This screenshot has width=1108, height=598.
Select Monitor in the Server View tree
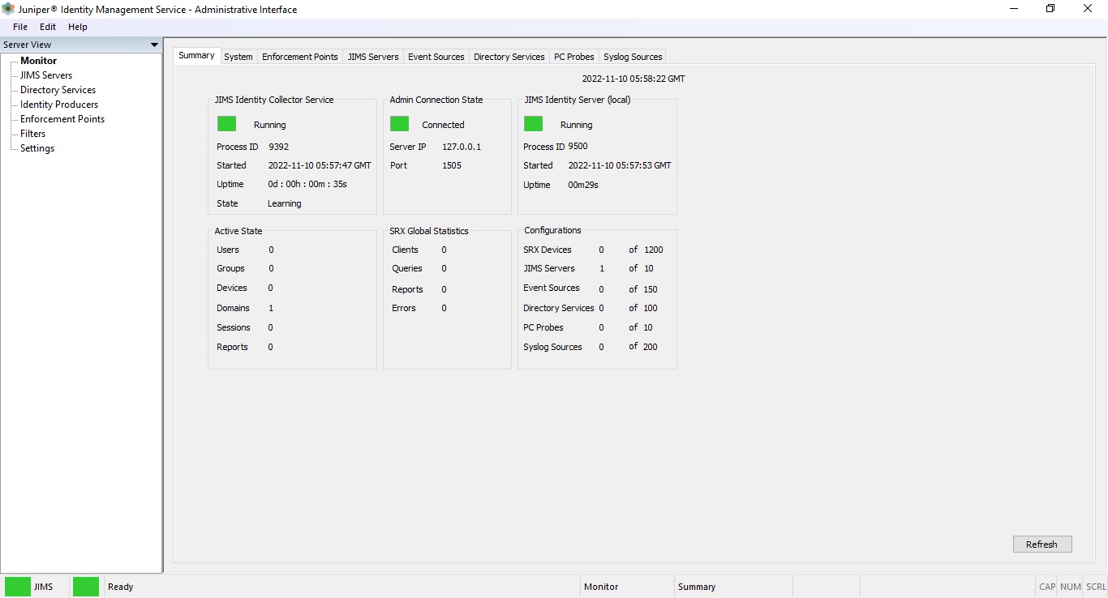click(39, 61)
